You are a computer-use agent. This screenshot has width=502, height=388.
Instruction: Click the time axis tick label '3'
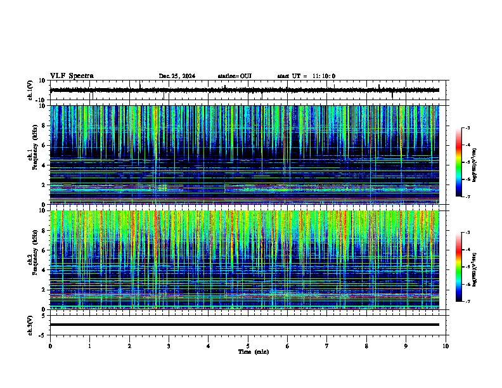point(169,346)
